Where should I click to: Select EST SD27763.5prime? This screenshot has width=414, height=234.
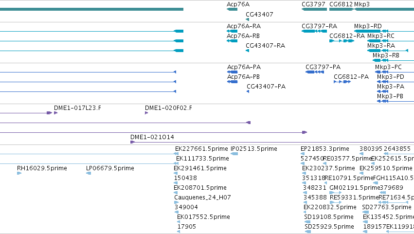[387, 208]
